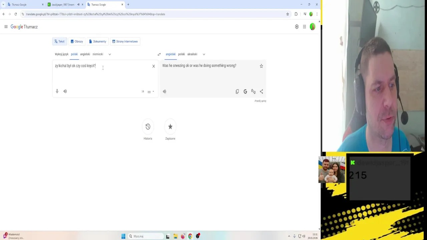The image size is (427, 240).
Task: Open a new browser tab
Action: click(x=128, y=5)
